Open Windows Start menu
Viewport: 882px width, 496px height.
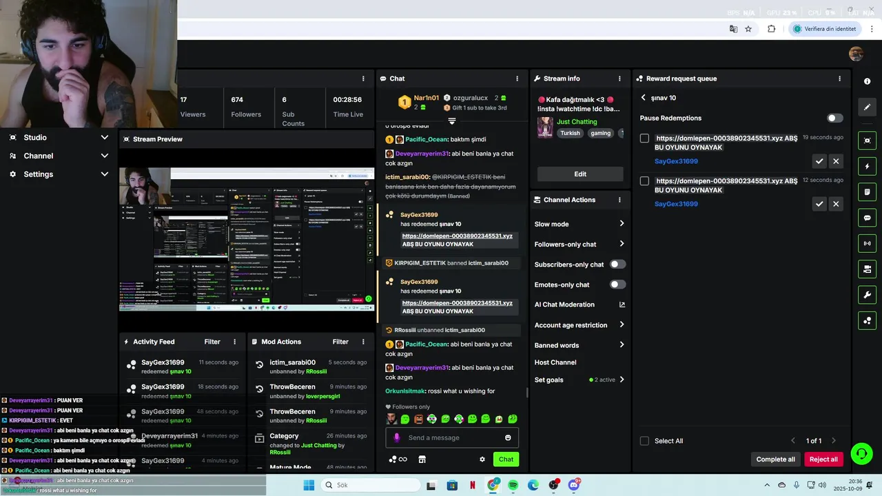click(x=309, y=485)
